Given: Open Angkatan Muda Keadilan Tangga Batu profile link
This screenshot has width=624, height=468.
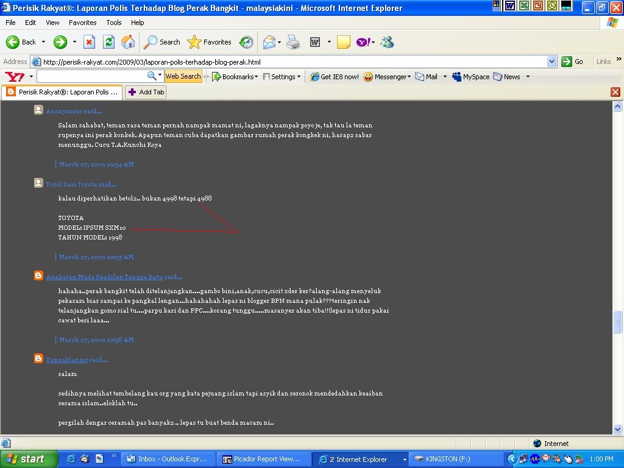Looking at the screenshot, I should [105, 277].
